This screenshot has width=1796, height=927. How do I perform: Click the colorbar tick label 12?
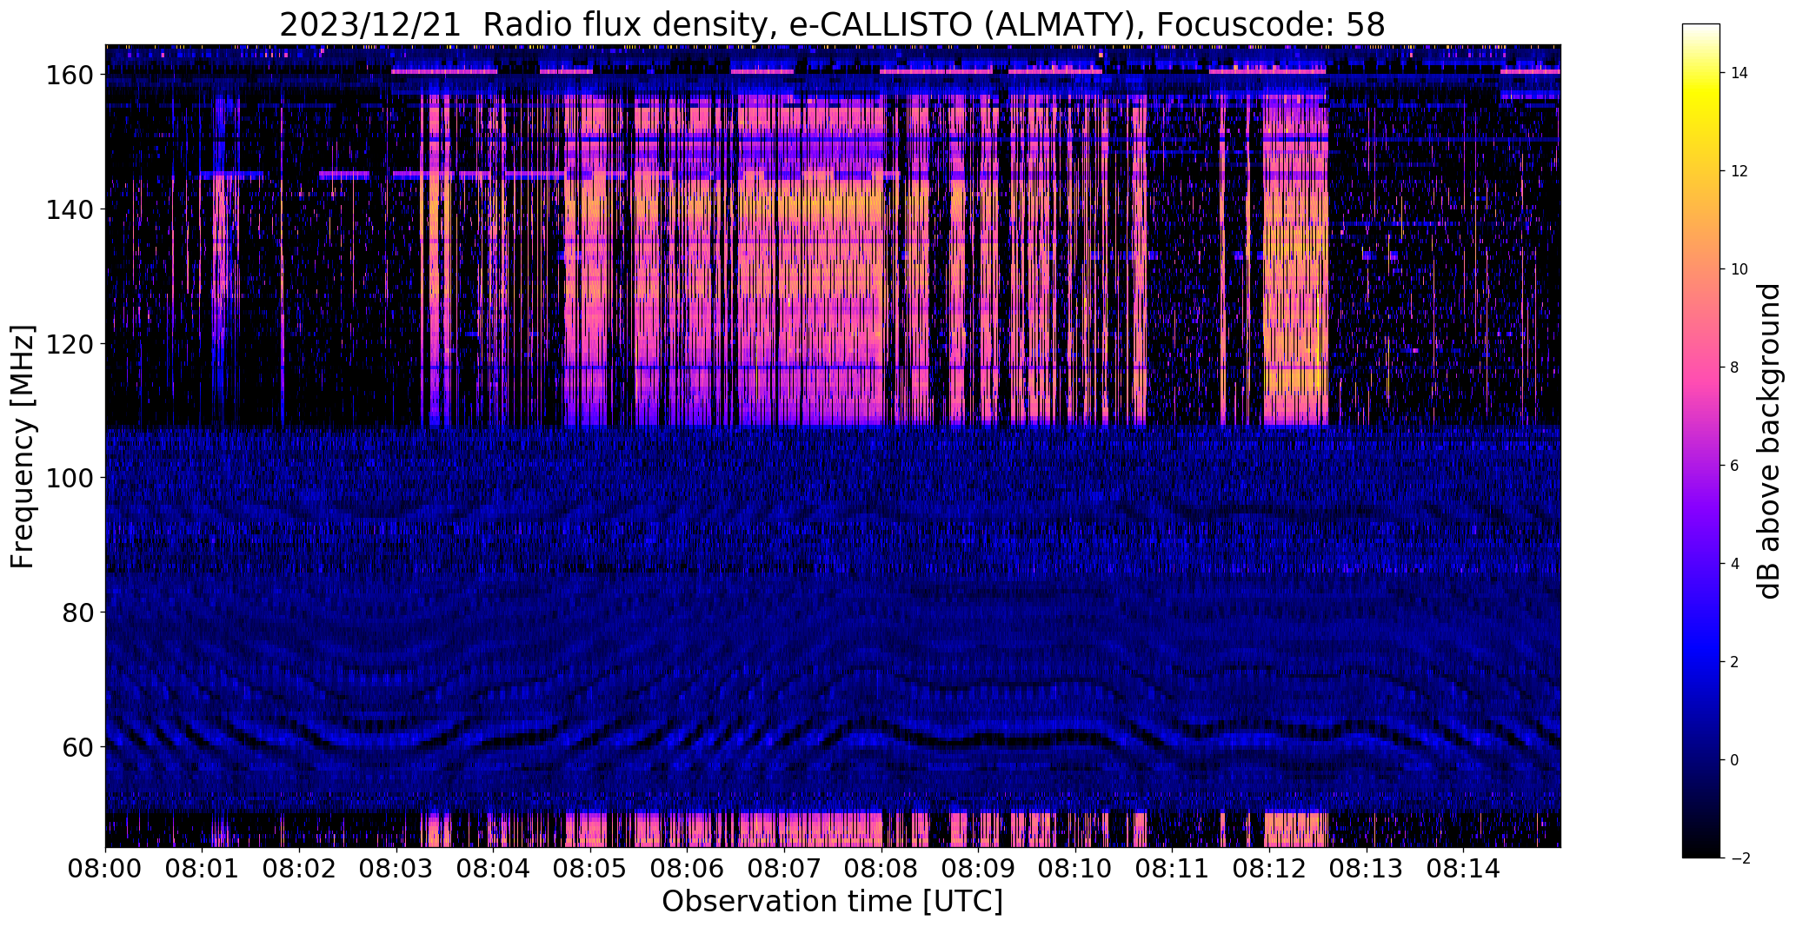point(1739,171)
